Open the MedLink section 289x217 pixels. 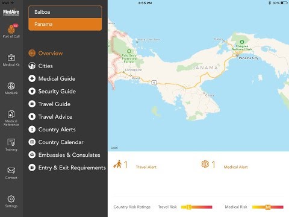pyautogui.click(x=11, y=89)
